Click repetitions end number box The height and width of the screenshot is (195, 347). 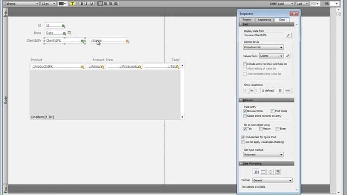257,90
